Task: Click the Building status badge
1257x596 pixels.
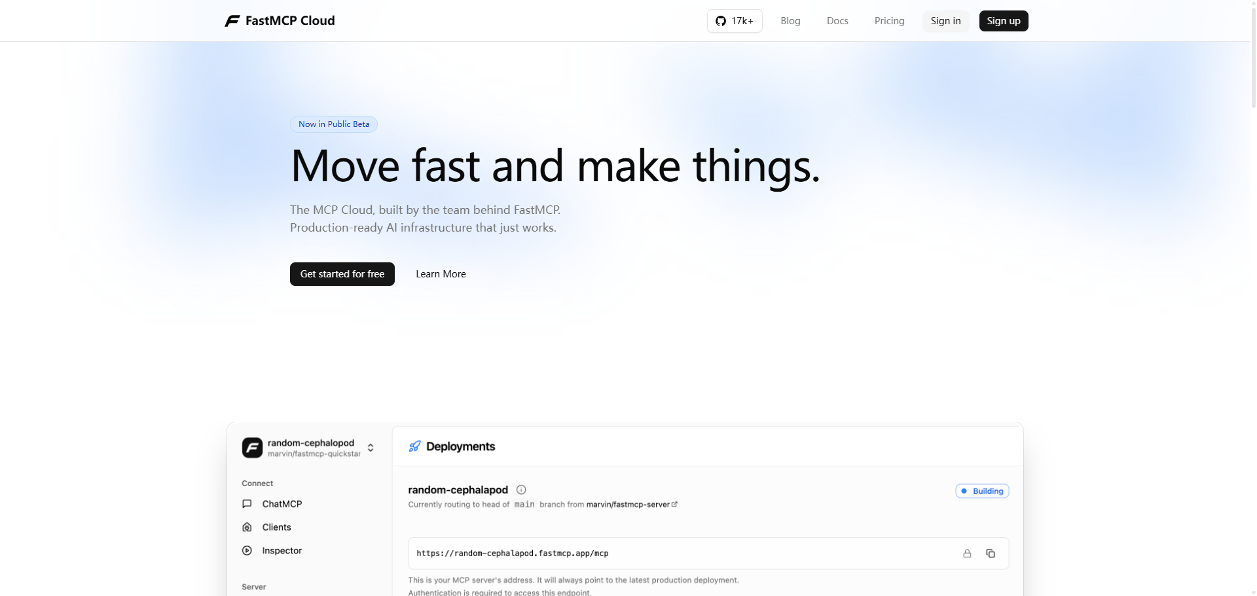Action: pyautogui.click(x=982, y=491)
